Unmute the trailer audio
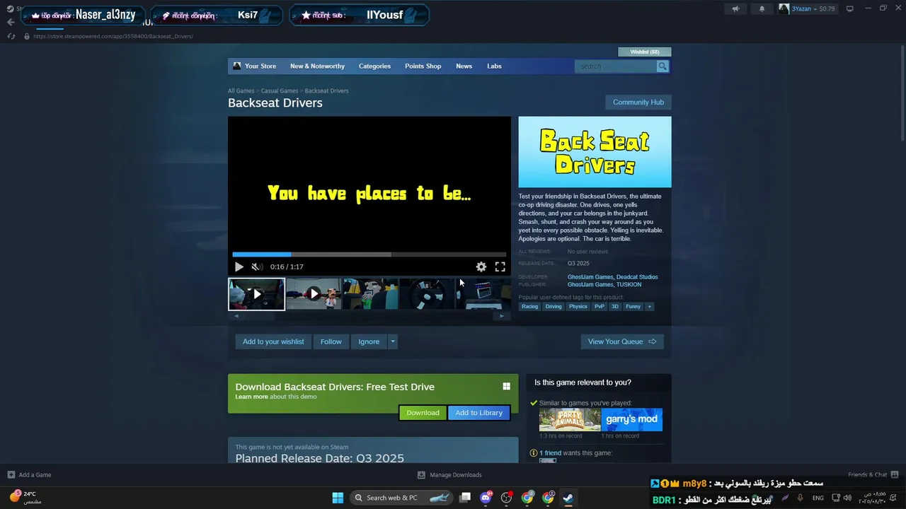Screen dimensions: 906x509 click(257, 267)
